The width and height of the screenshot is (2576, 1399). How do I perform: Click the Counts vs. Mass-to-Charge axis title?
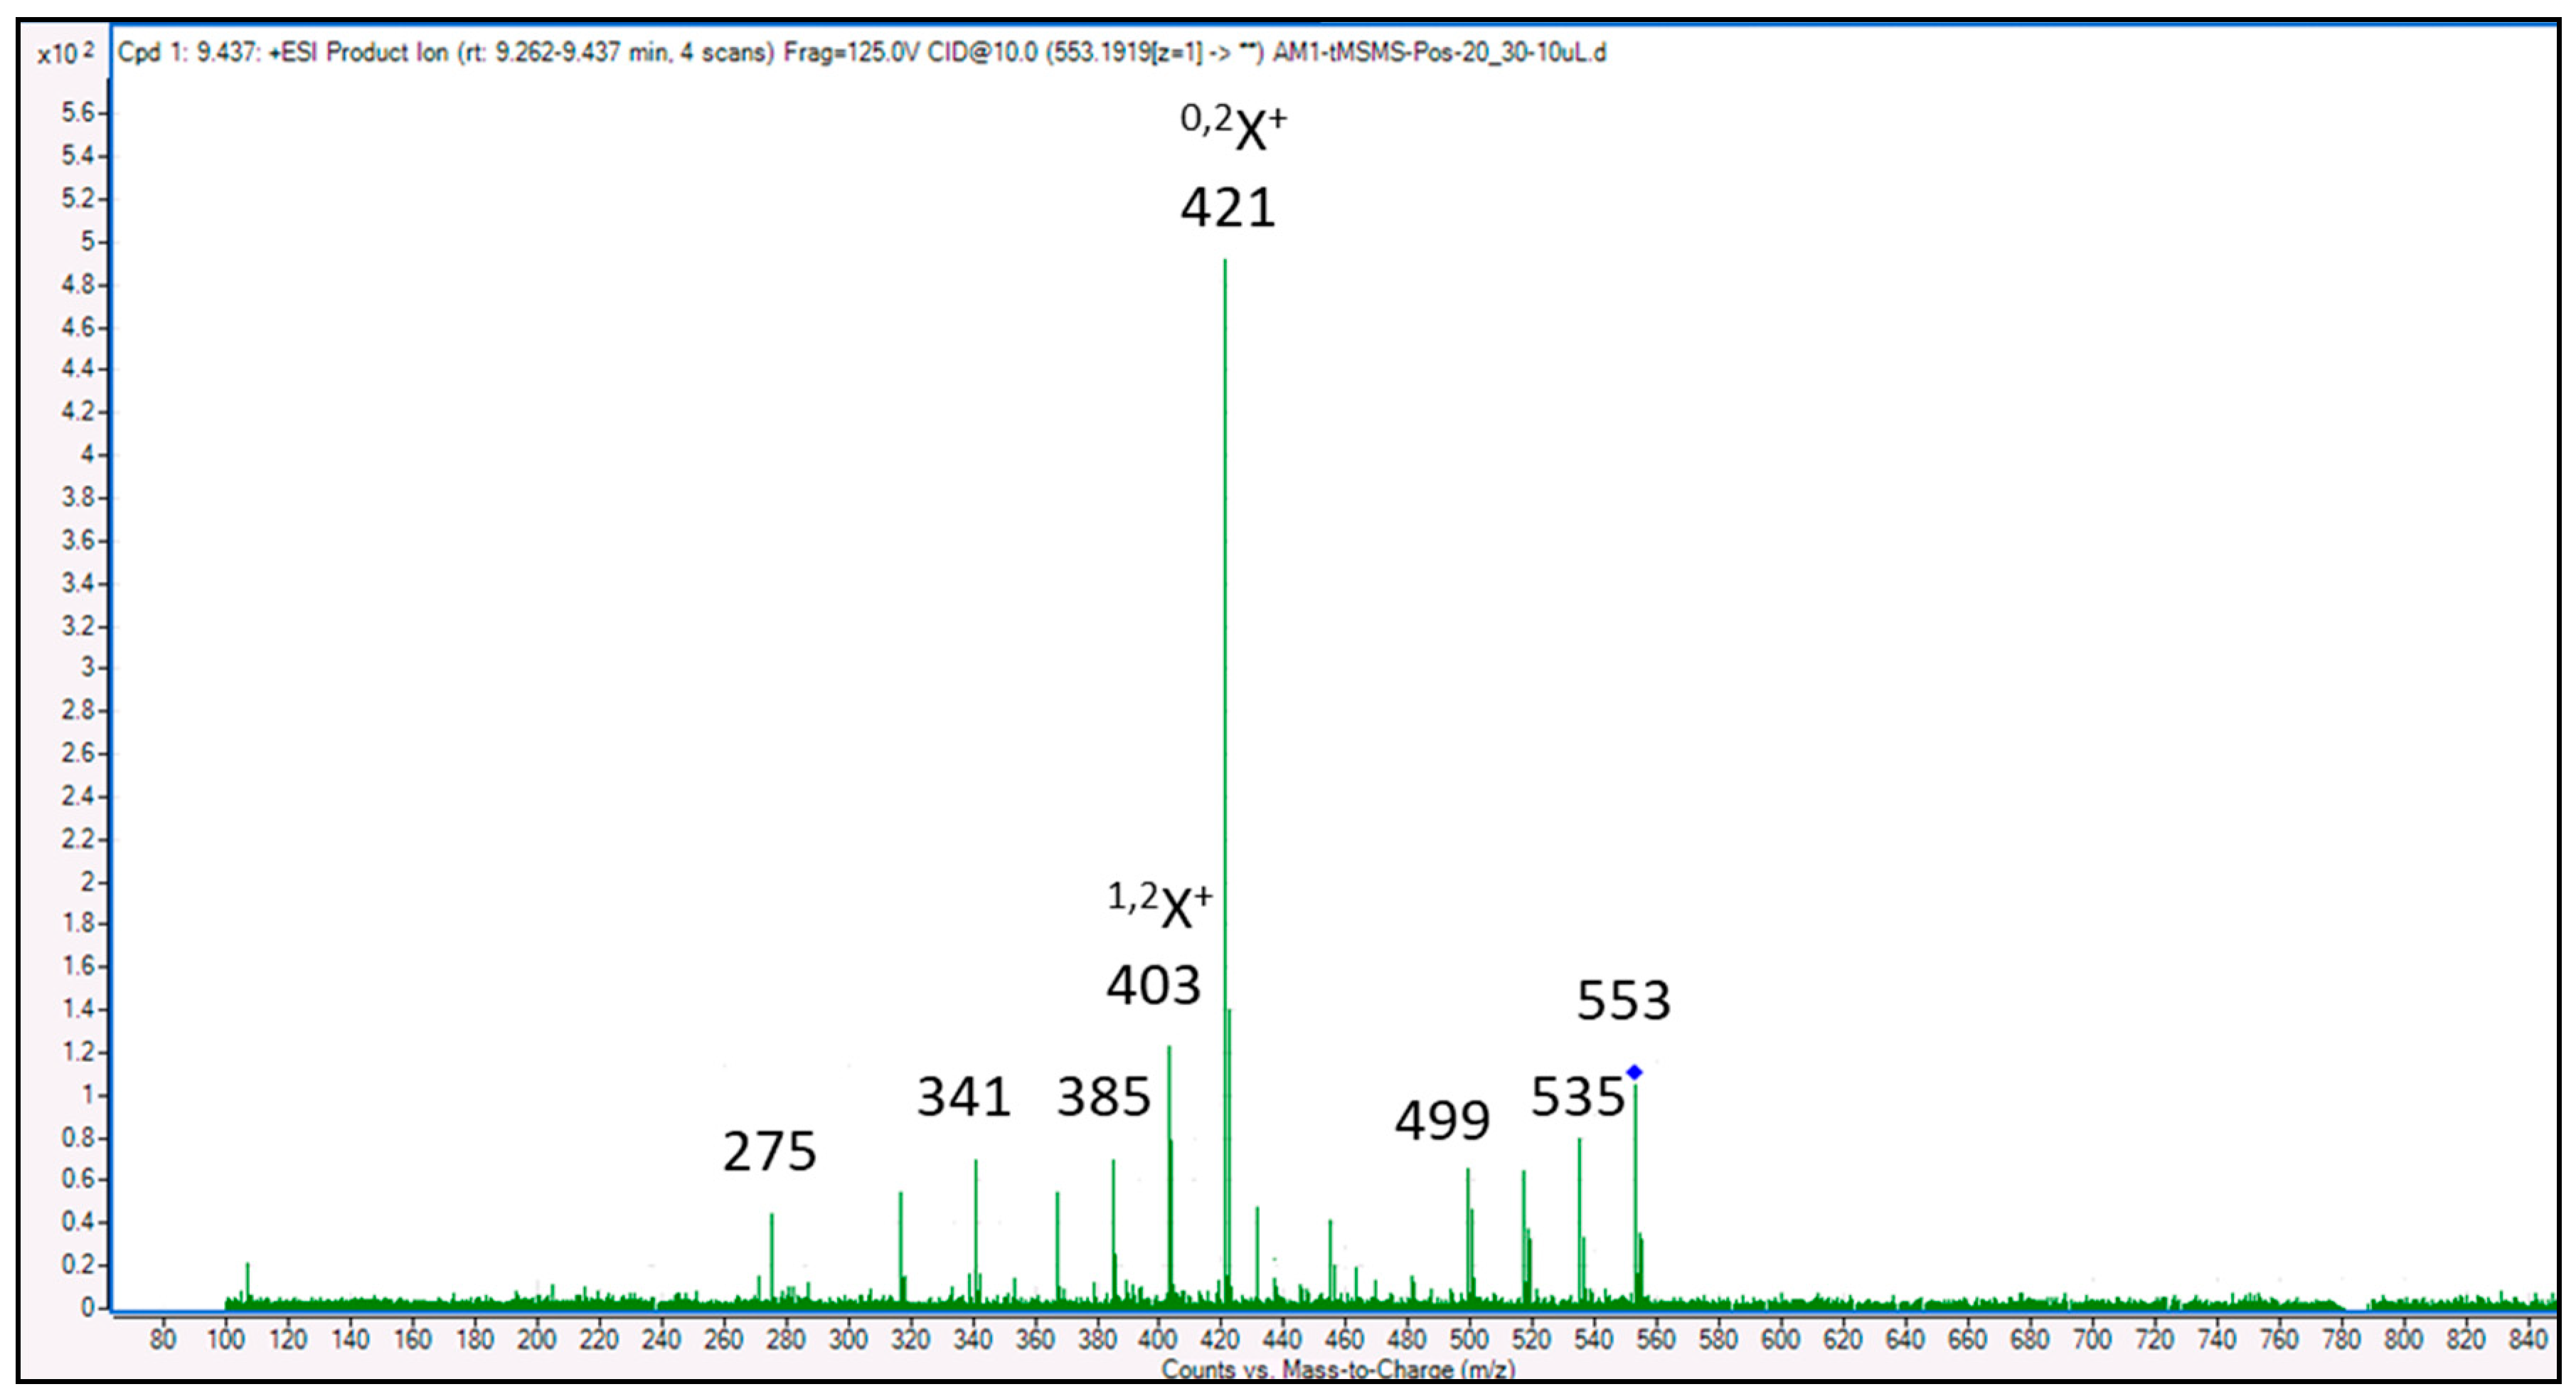point(1338,1368)
